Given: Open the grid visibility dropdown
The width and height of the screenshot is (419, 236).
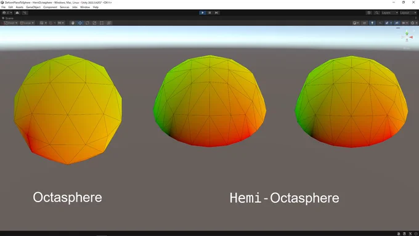Looking at the screenshot, I should (43, 23).
